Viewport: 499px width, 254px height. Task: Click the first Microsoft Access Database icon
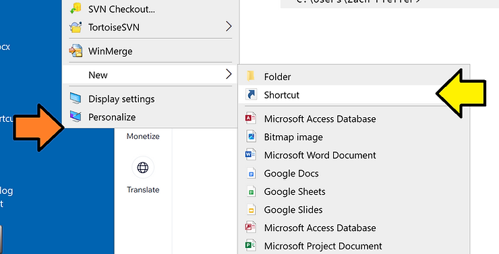point(251,119)
